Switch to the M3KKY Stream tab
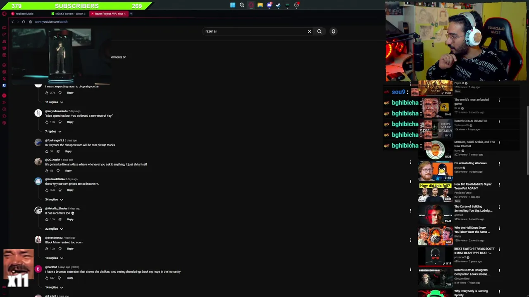 coord(68,14)
